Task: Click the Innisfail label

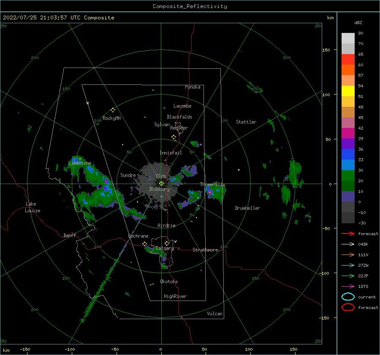Action: (x=171, y=153)
